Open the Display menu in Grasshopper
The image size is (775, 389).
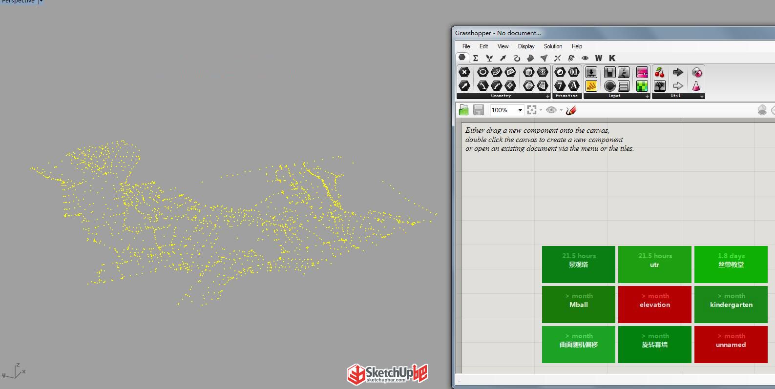(526, 46)
